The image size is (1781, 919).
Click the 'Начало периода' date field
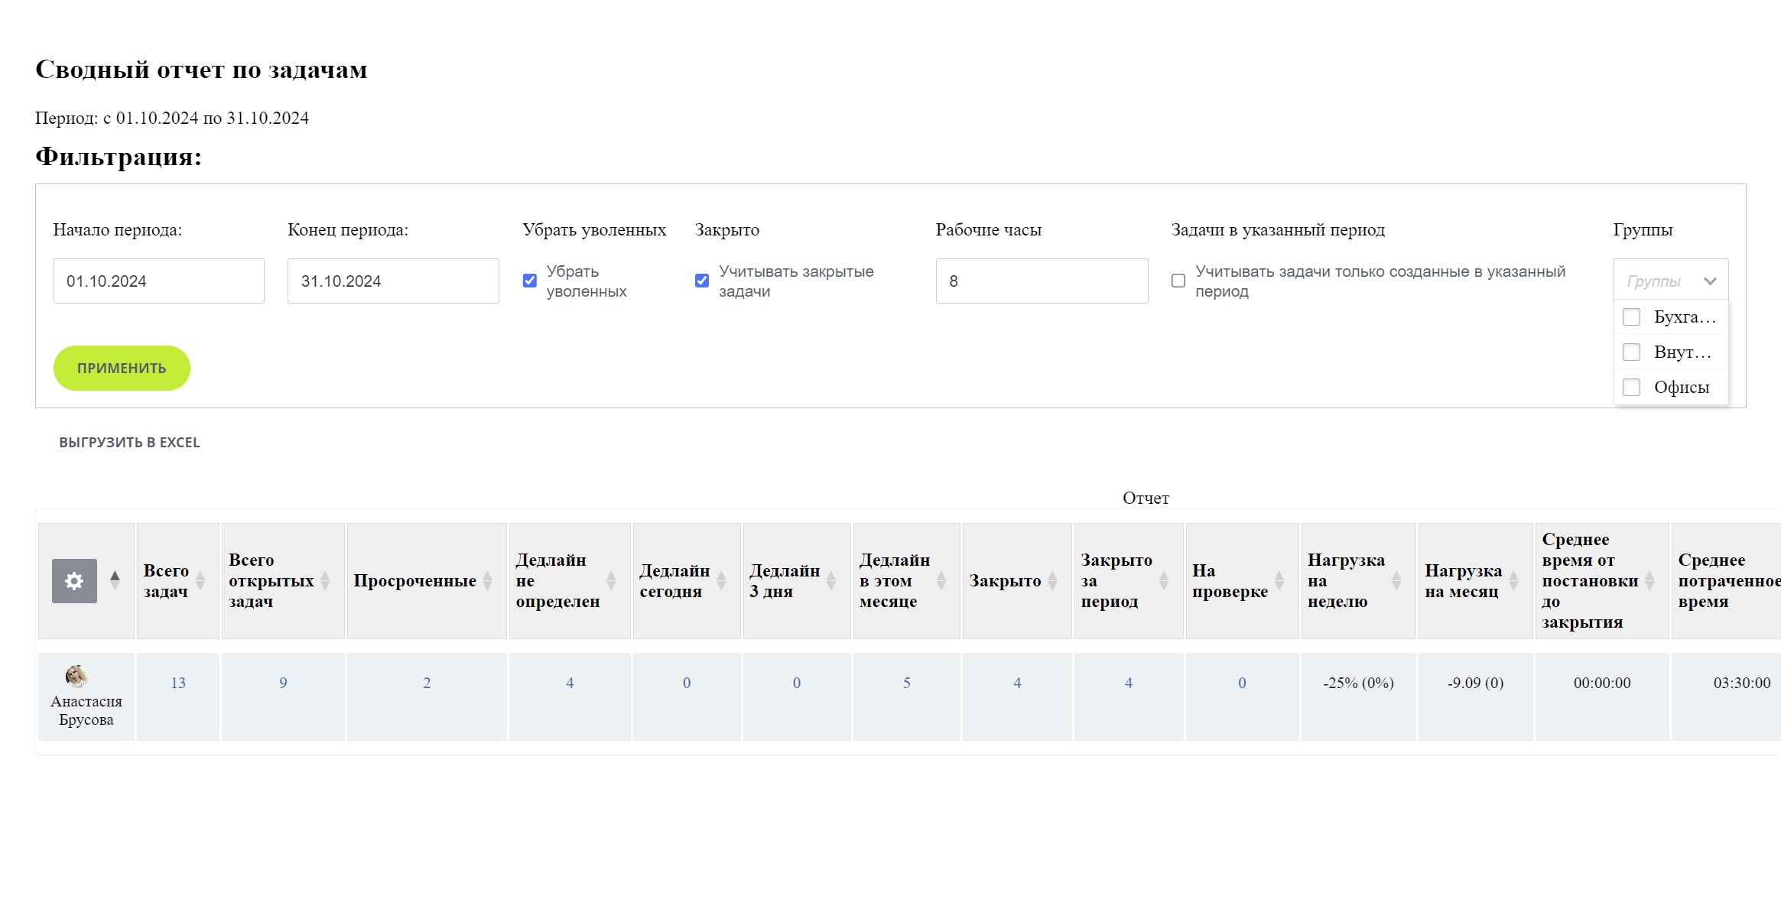(x=158, y=281)
